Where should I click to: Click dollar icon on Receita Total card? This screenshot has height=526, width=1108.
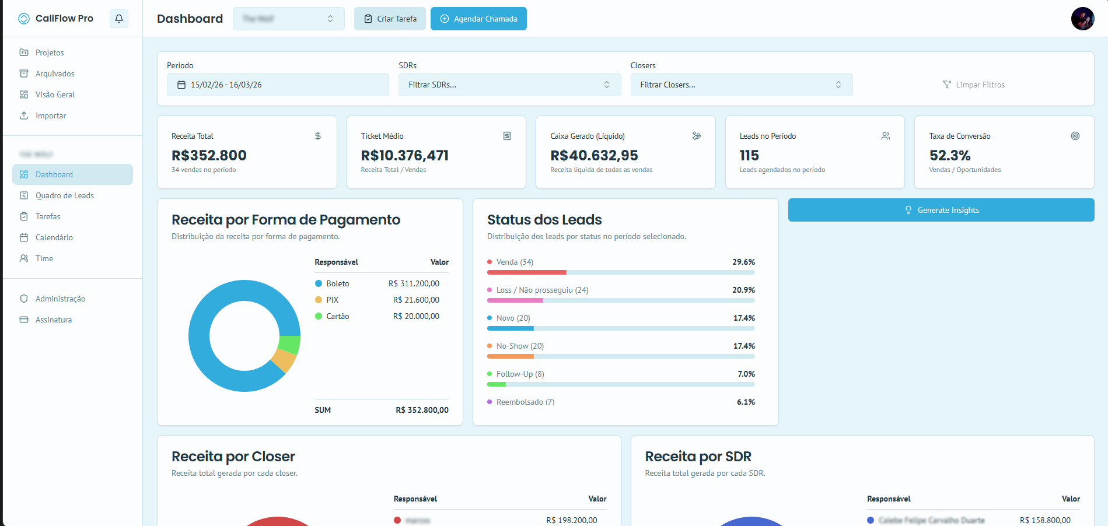pos(318,136)
